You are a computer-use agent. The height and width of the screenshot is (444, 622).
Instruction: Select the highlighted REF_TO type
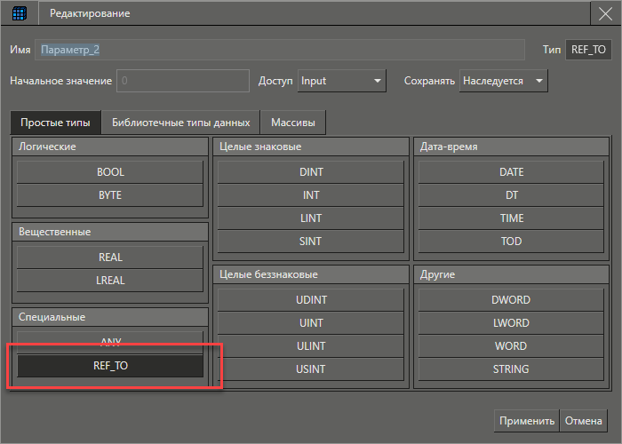pyautogui.click(x=110, y=365)
